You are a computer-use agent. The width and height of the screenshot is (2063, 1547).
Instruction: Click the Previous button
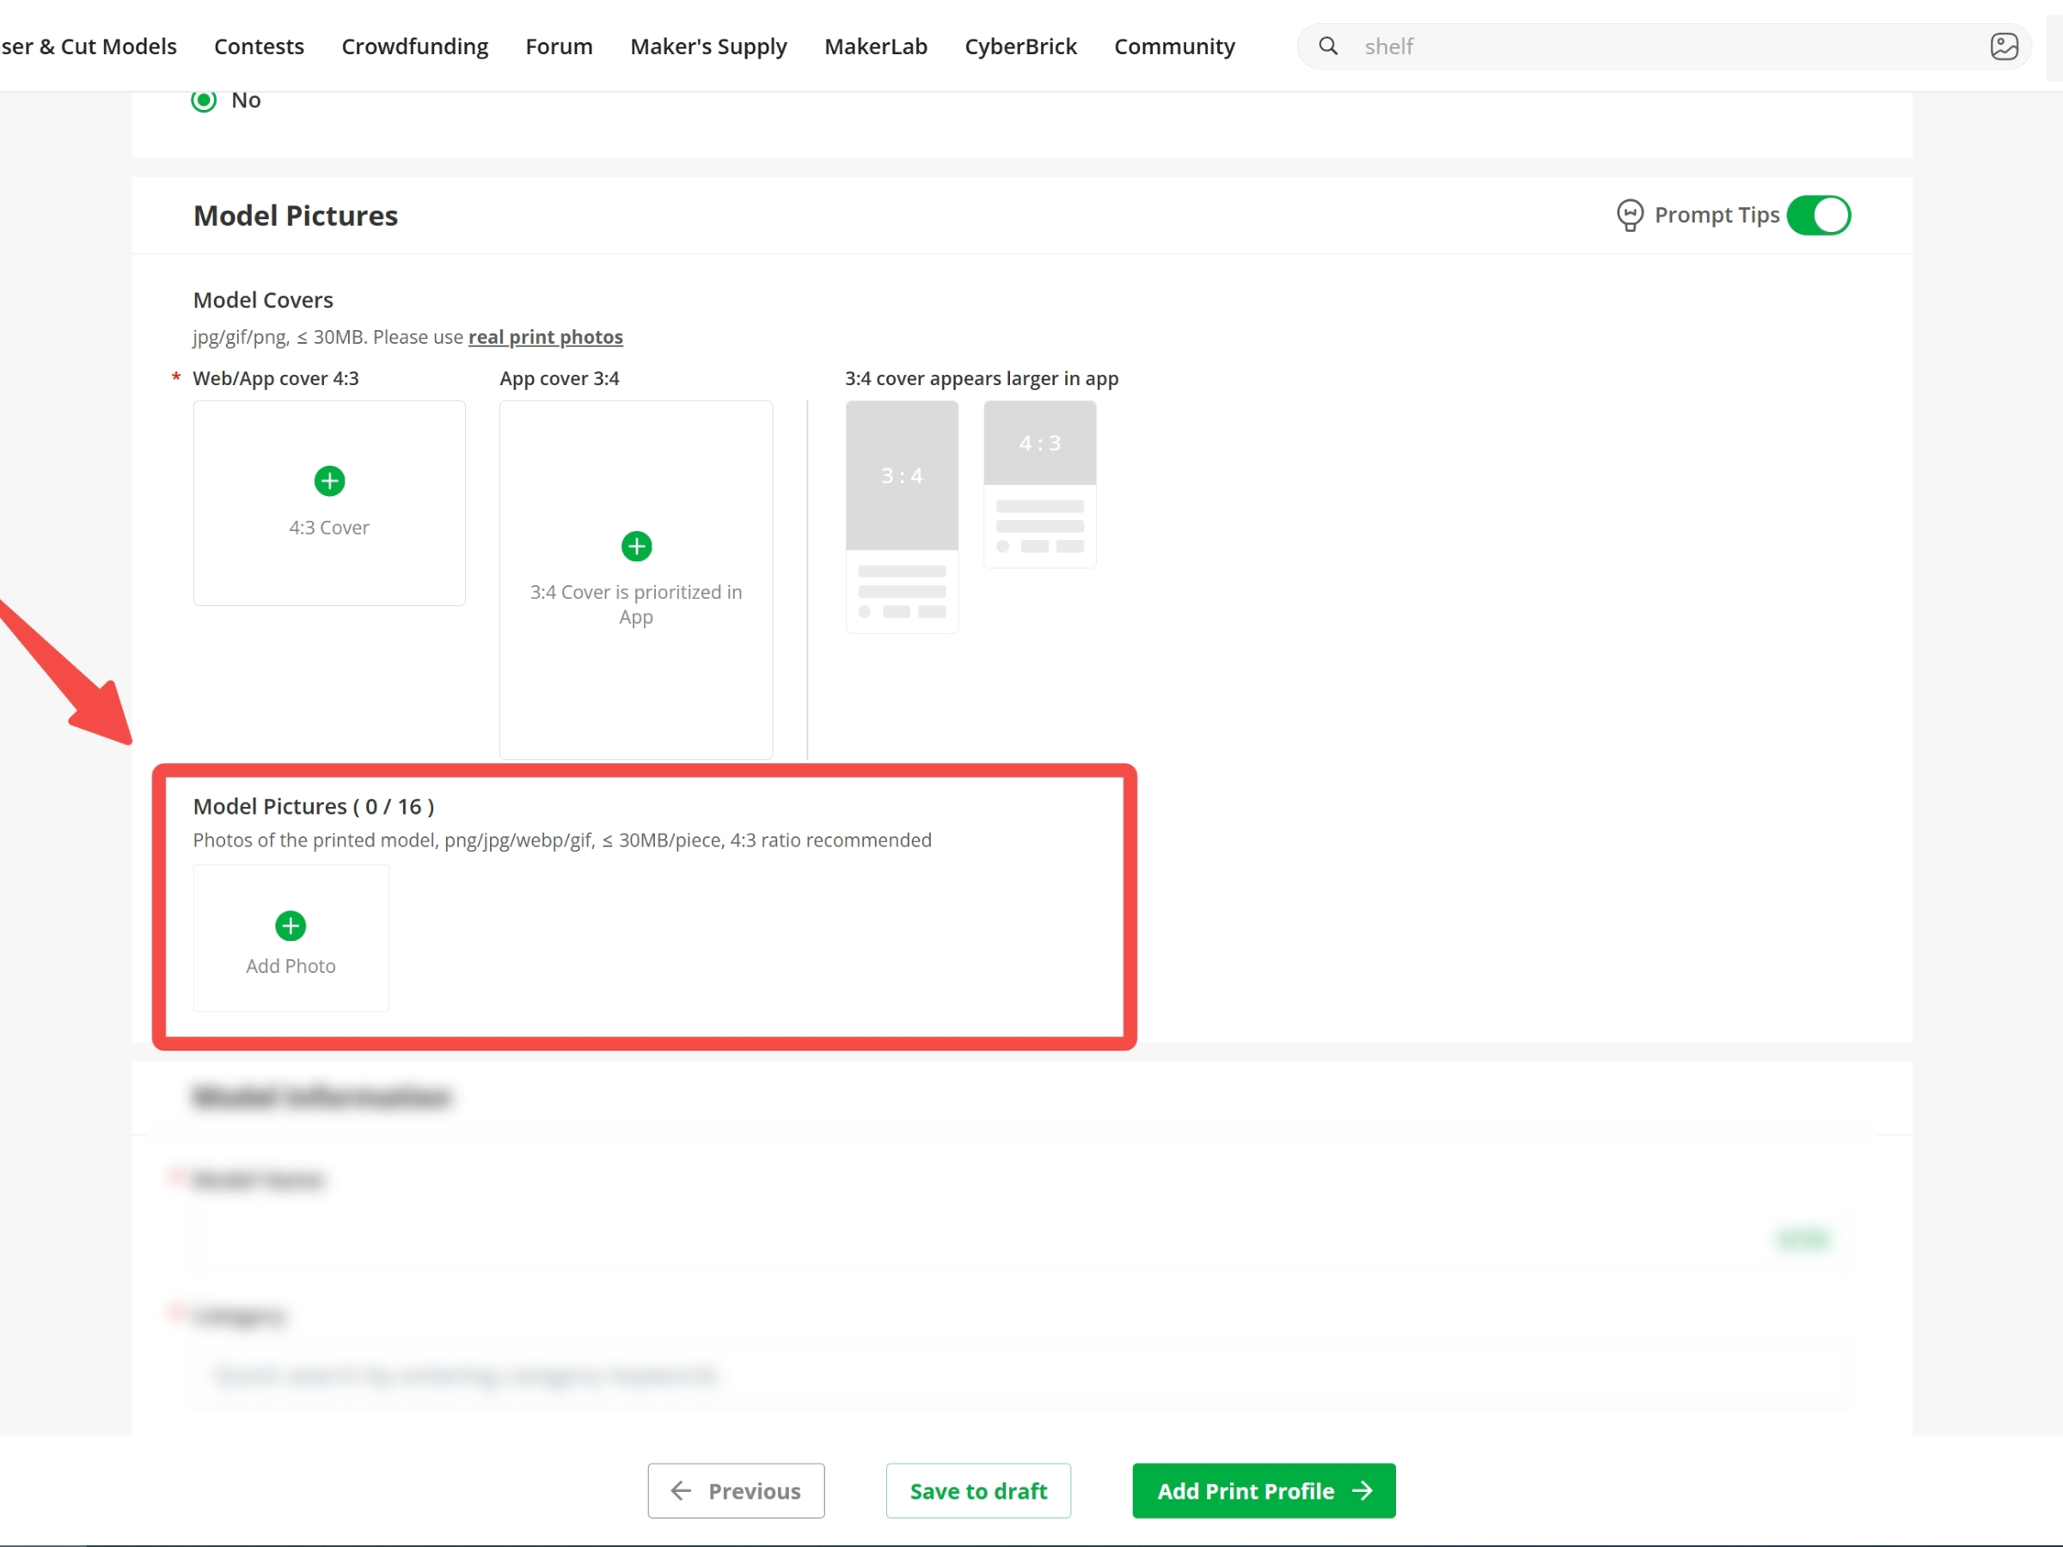click(736, 1490)
